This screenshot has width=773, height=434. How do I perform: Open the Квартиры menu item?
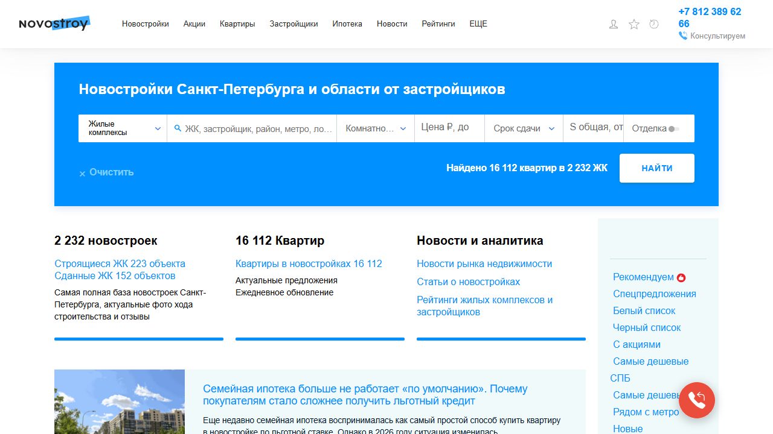237,24
